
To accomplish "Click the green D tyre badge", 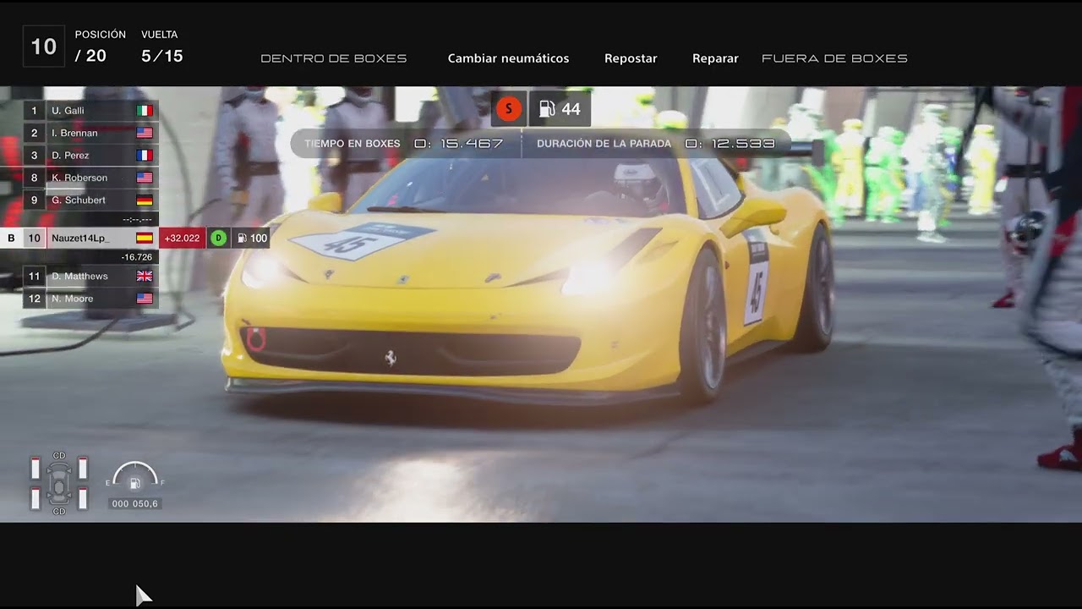I will click(x=218, y=239).
